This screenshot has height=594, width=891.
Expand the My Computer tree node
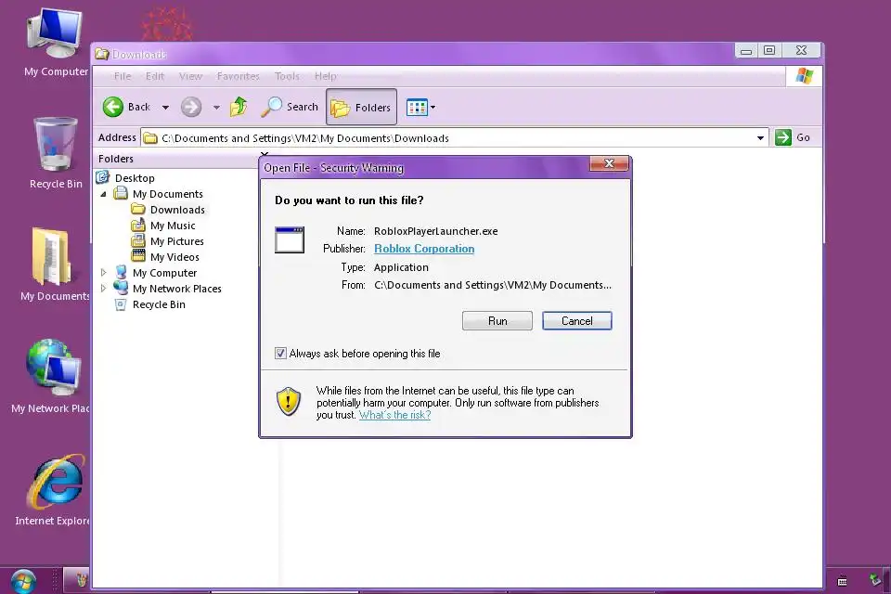[103, 273]
